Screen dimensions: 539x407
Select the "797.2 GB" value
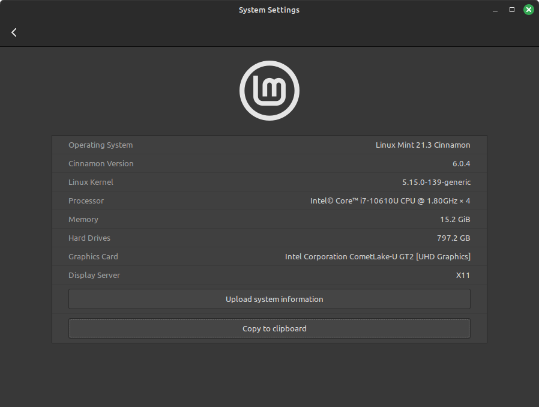(x=453, y=238)
